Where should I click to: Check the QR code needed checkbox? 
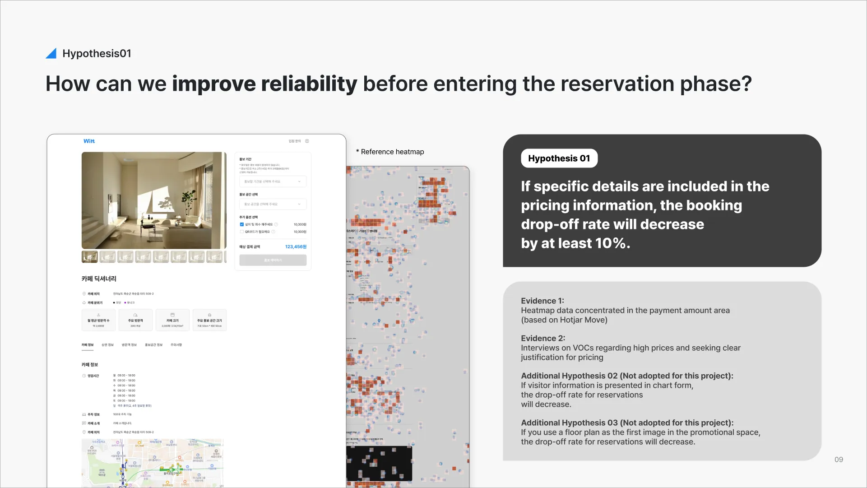click(x=242, y=232)
